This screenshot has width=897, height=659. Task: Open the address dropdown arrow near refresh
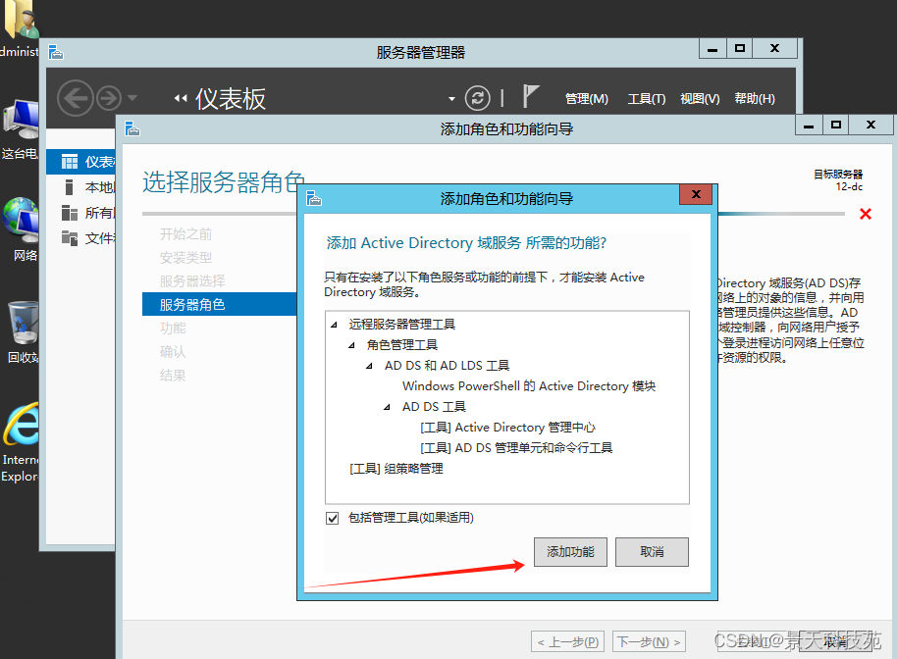pos(451,99)
